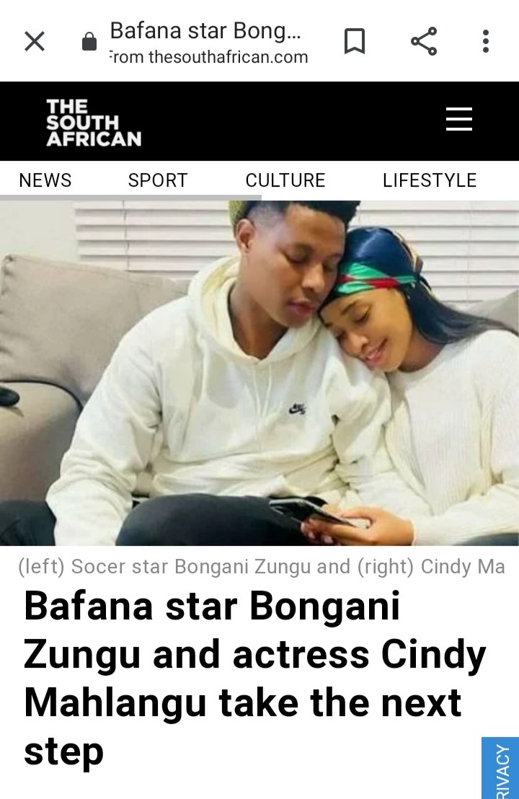
Task: Go to The South African logo
Action: click(x=94, y=123)
